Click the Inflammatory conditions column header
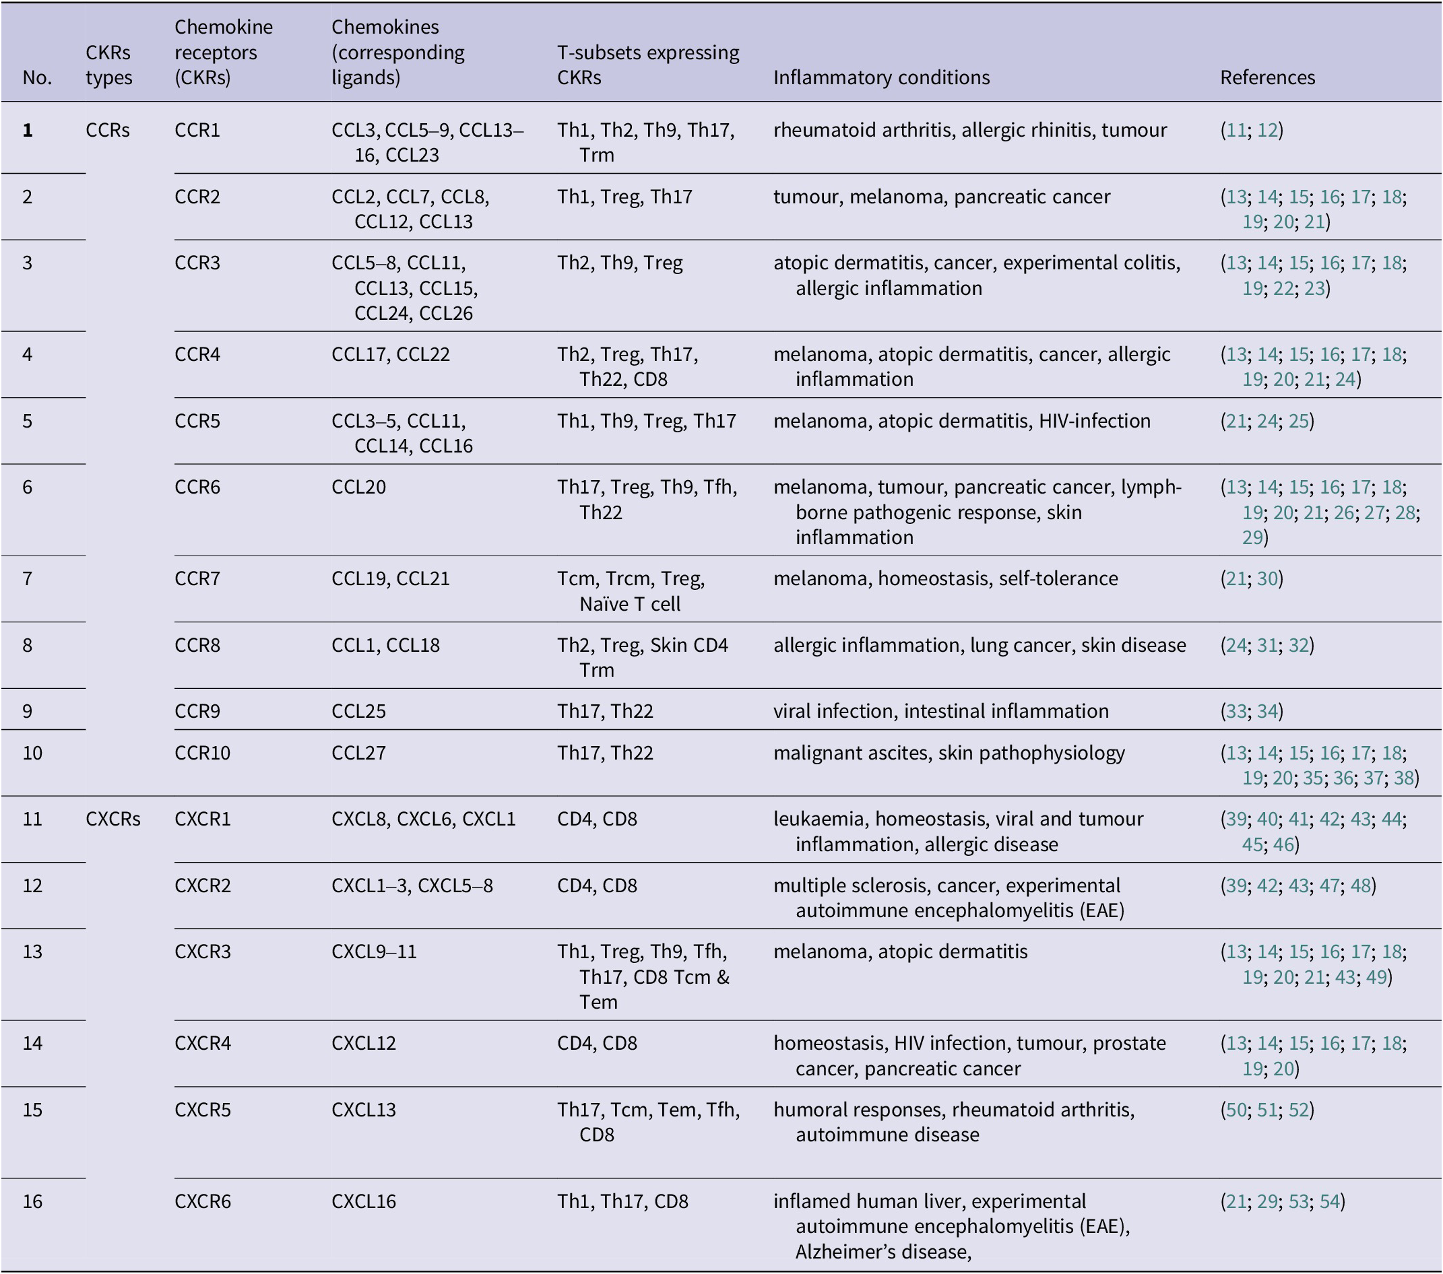The image size is (1443, 1274). pos(881,77)
